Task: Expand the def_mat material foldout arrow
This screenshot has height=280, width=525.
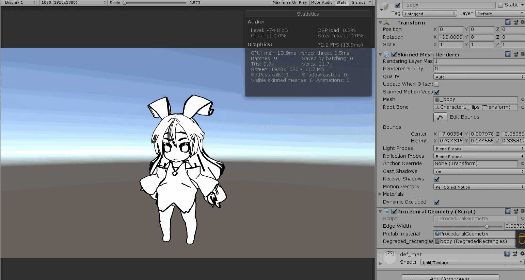Action: tap(380, 263)
